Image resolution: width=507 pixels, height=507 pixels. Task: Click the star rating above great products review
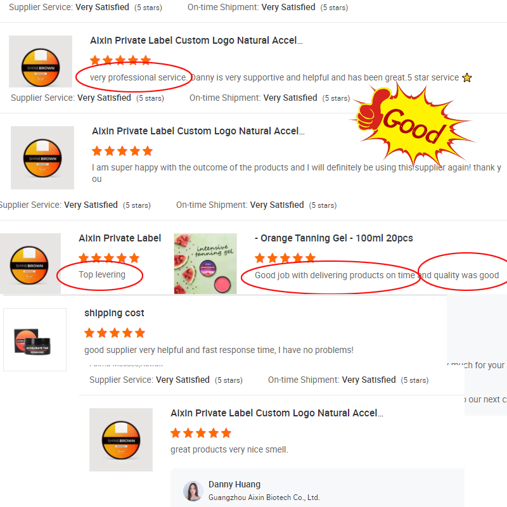[201, 433]
